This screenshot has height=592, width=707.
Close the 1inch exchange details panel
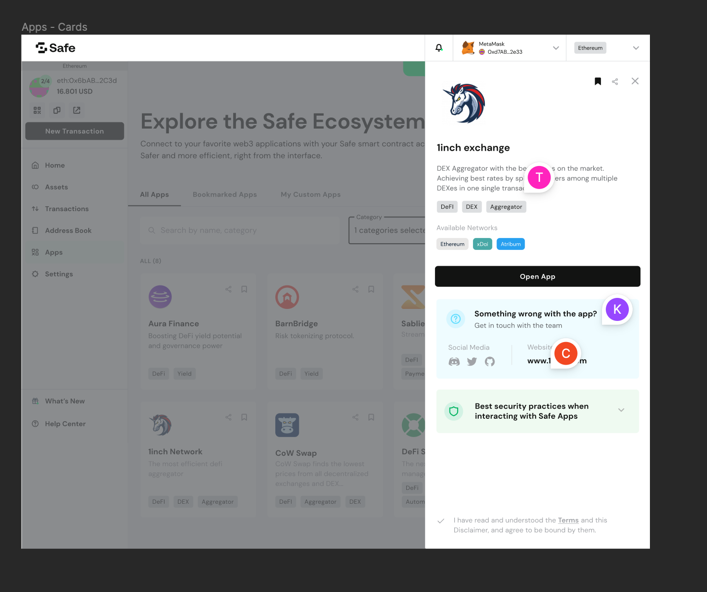(x=635, y=81)
